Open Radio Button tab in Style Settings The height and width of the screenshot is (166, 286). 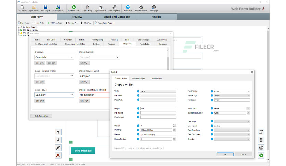coord(145,44)
